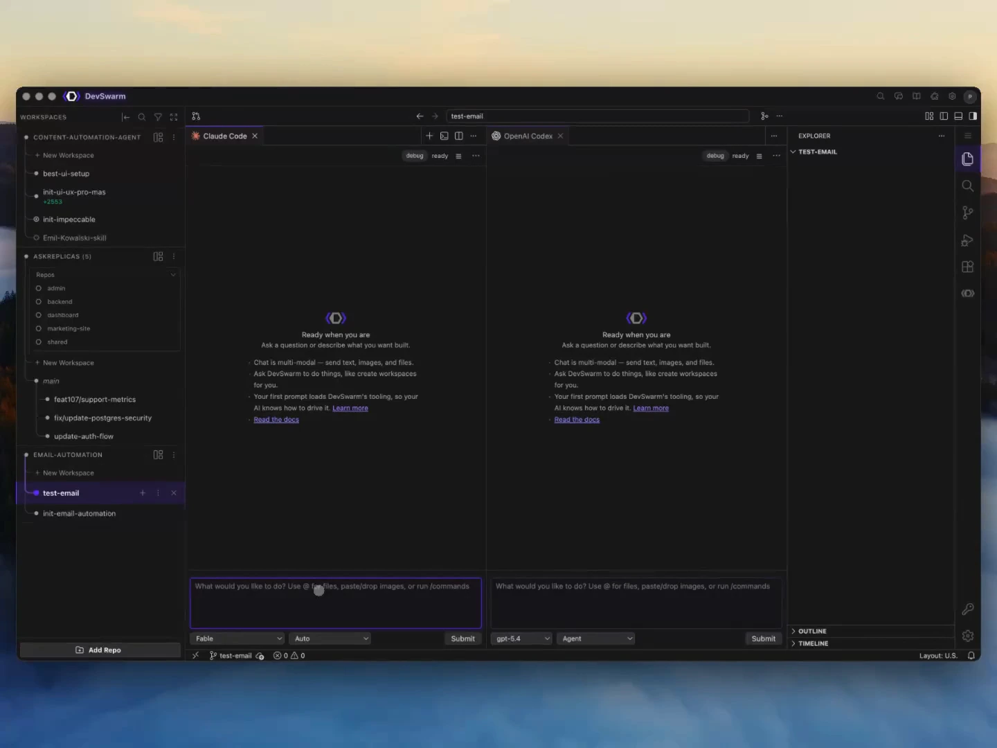
Task: Focus the OpenAI Codex prompt input
Action: click(x=636, y=603)
